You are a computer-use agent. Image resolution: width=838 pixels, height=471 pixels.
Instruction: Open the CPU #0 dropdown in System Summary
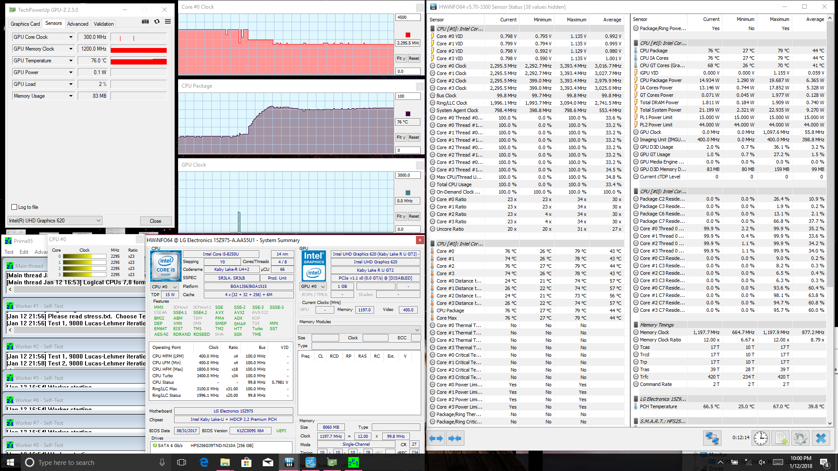tap(165, 287)
